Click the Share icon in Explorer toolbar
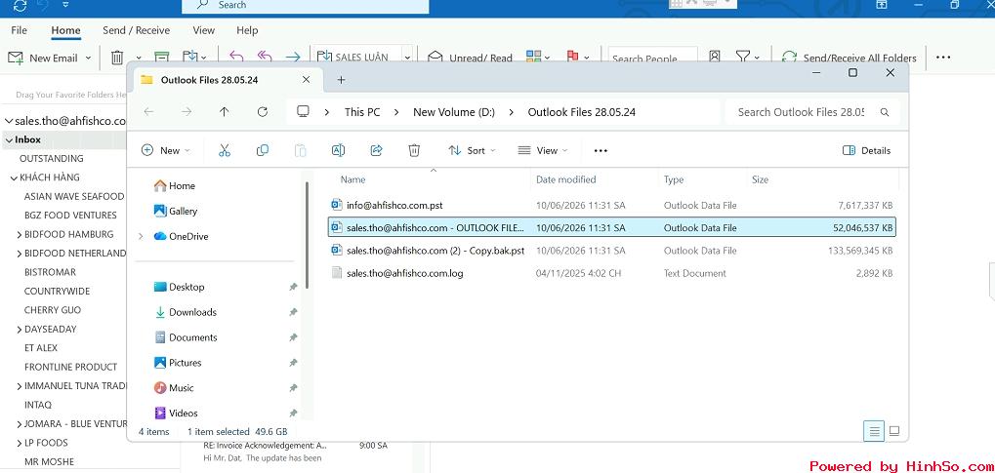 (376, 150)
